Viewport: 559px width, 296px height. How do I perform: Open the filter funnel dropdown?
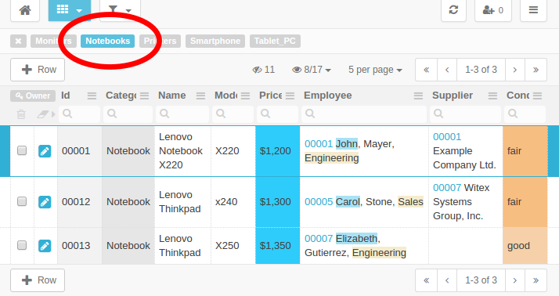click(x=120, y=10)
